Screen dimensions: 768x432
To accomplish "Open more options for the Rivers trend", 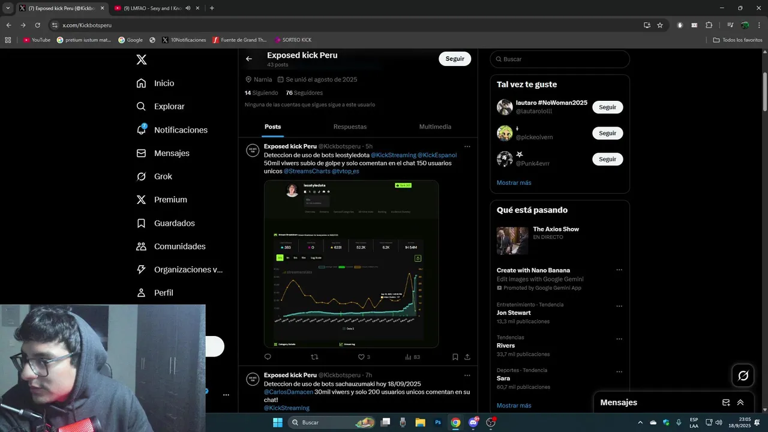I will pyautogui.click(x=619, y=340).
